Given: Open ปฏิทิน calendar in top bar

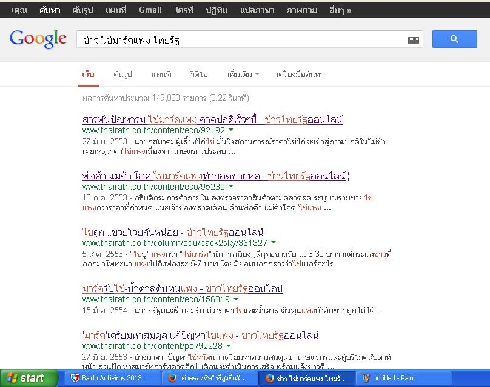Looking at the screenshot, I should [216, 10].
